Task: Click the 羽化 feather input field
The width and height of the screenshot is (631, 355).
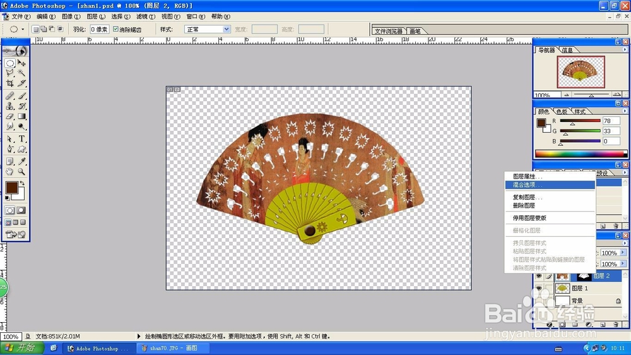Action: pyautogui.click(x=99, y=29)
